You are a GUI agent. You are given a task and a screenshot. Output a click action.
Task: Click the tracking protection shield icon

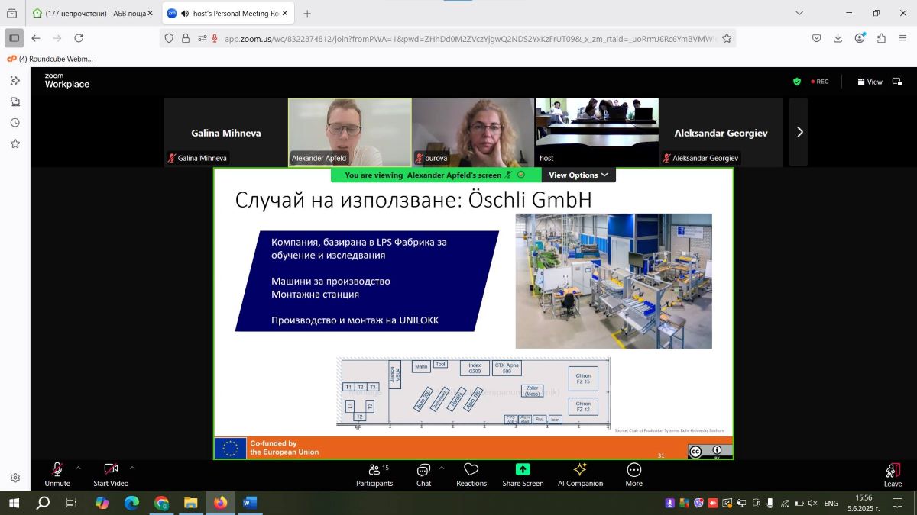tap(170, 38)
